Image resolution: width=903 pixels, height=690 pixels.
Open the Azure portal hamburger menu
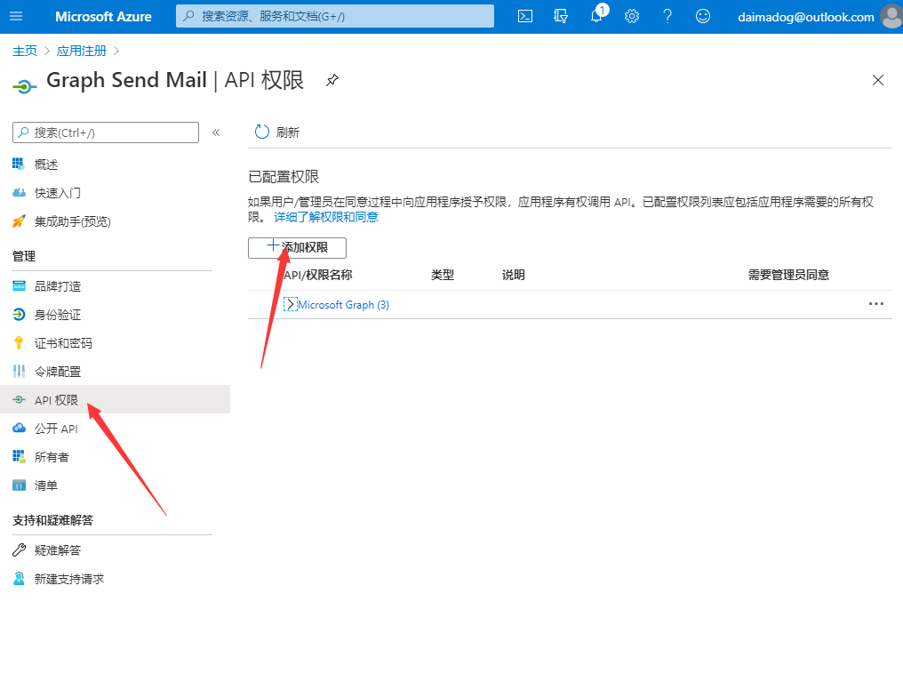[x=16, y=16]
